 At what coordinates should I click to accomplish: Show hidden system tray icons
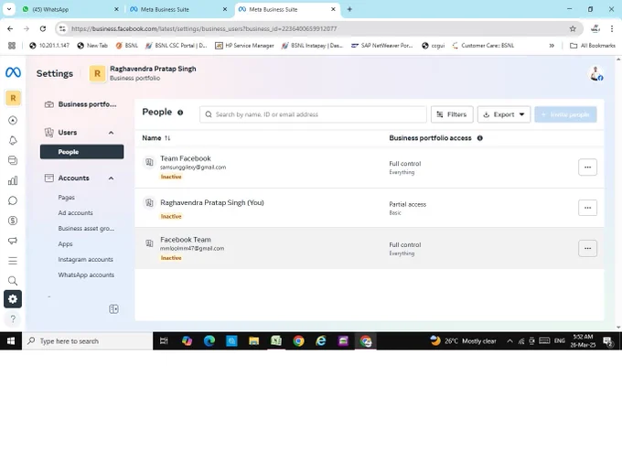coord(509,341)
